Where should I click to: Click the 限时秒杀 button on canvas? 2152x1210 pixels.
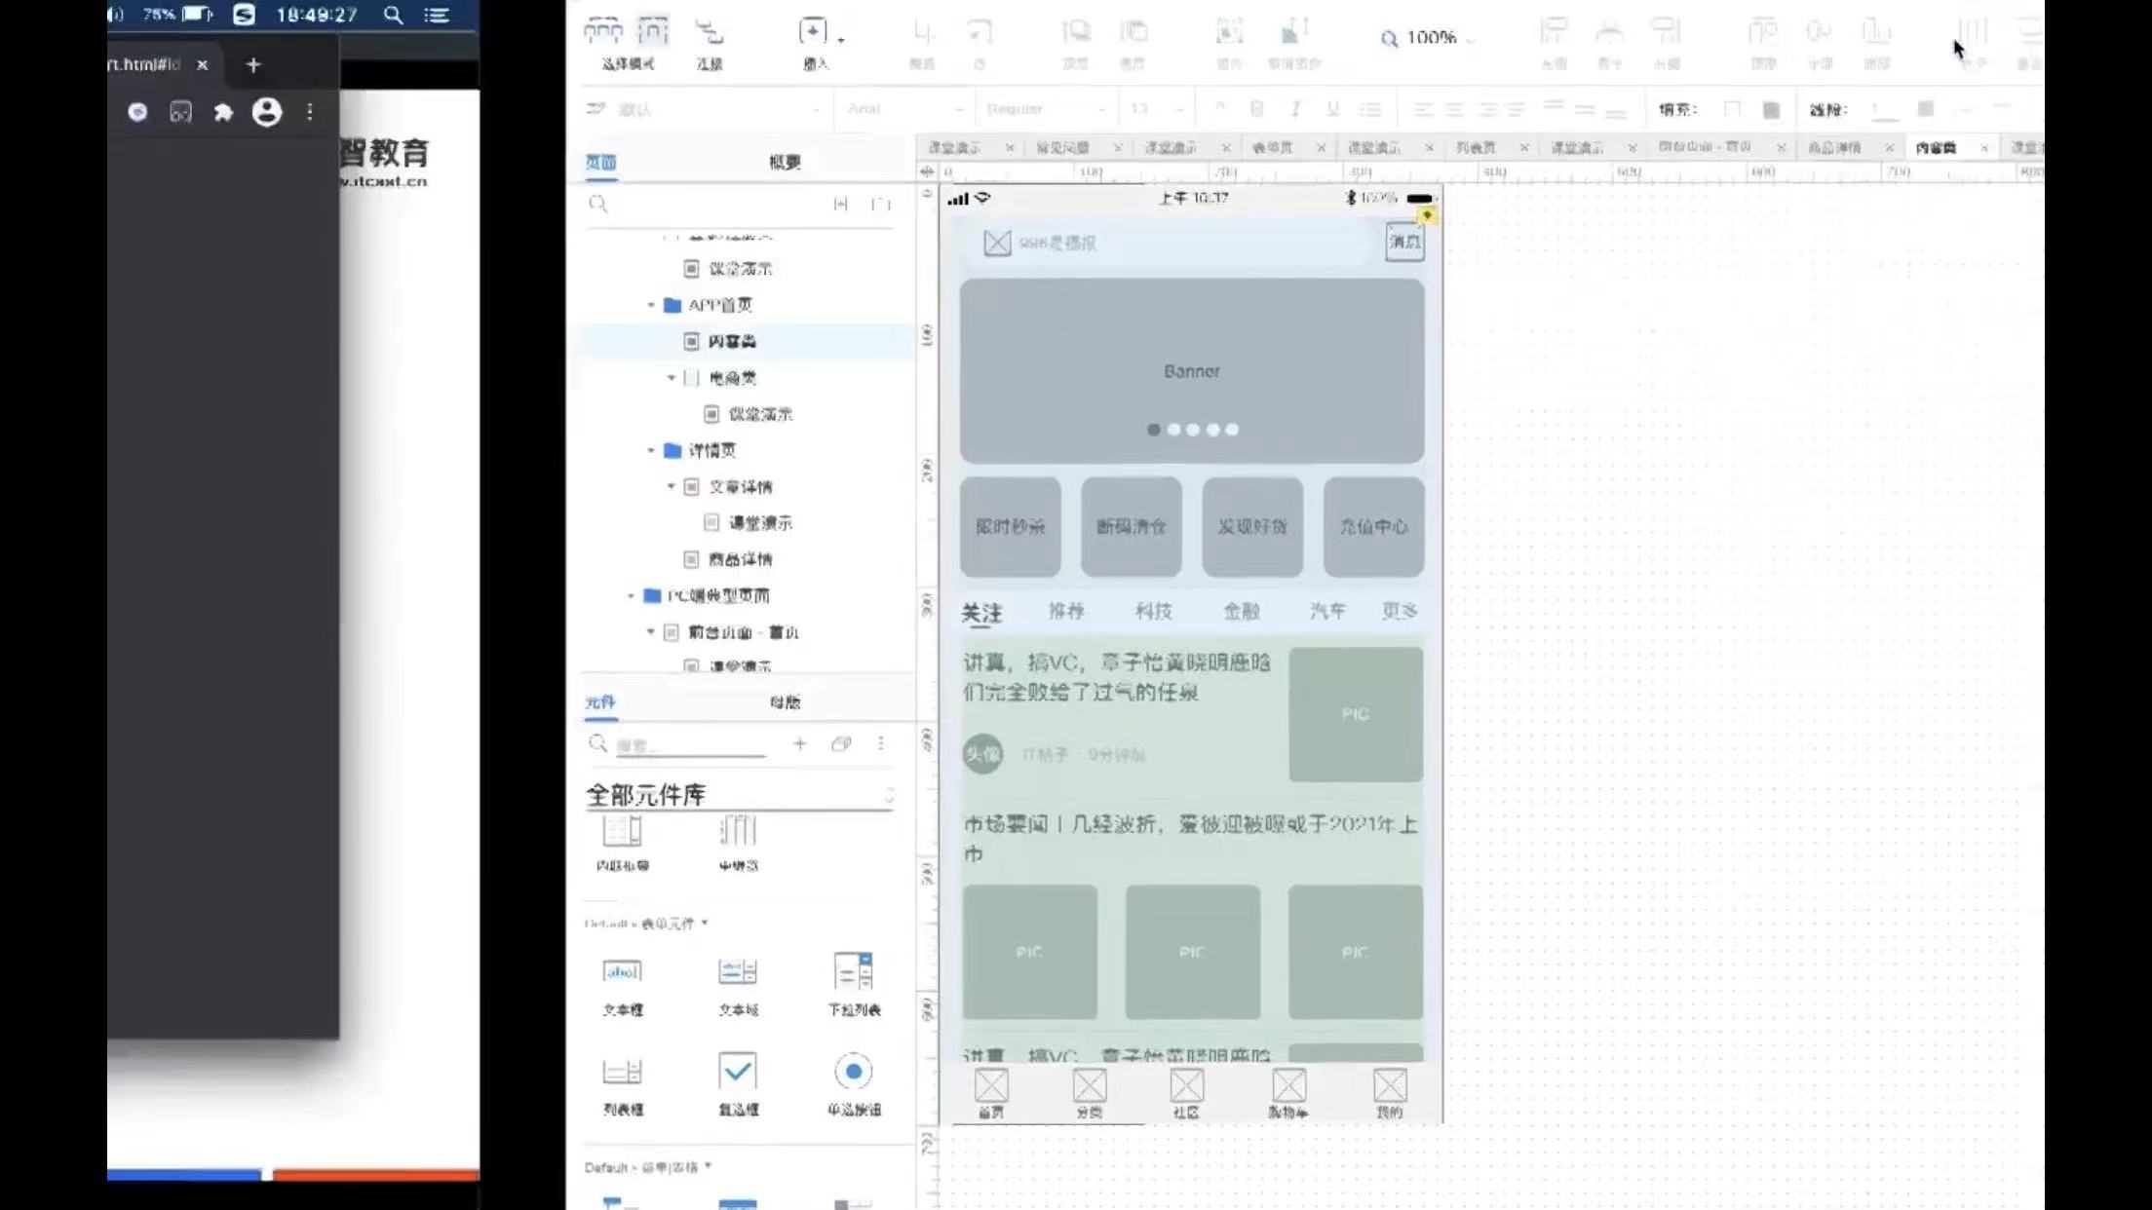[x=1010, y=527]
